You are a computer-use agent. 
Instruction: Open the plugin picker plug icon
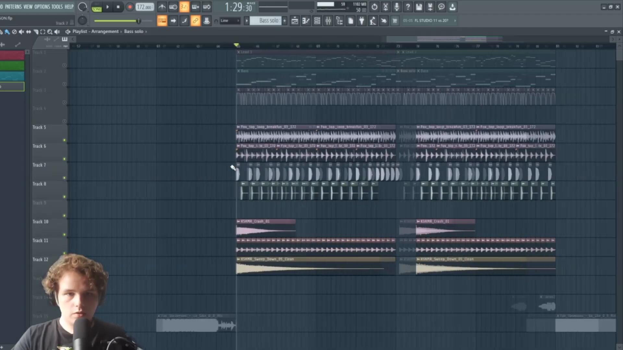[x=361, y=21]
